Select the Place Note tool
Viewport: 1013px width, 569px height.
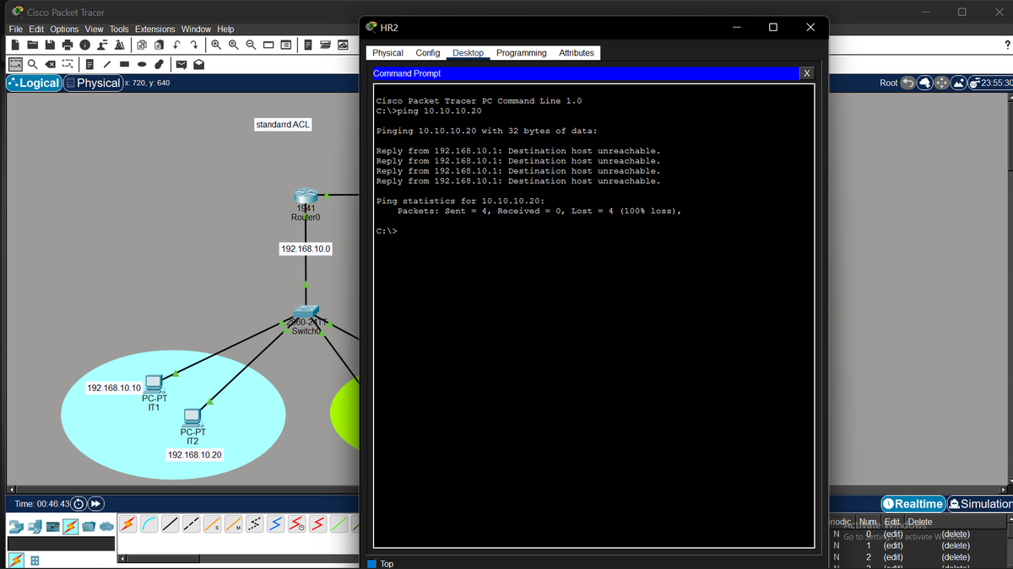tap(89, 63)
